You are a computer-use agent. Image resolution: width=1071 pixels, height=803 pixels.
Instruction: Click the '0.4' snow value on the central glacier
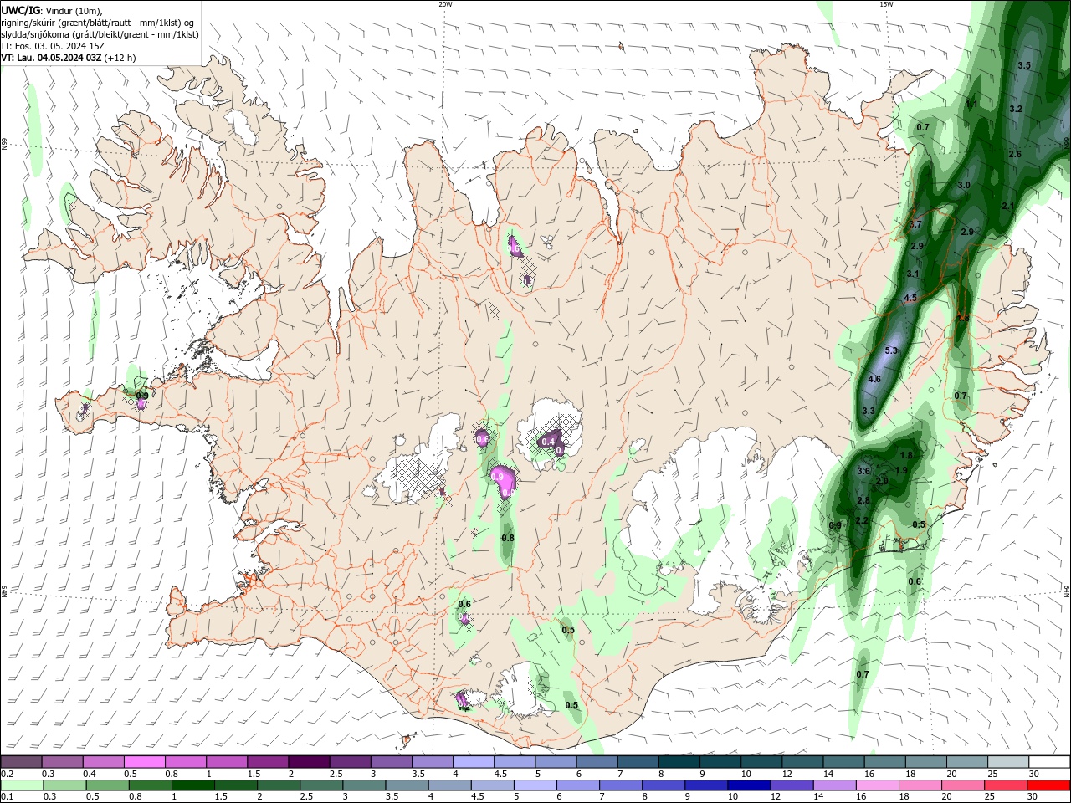549,442
